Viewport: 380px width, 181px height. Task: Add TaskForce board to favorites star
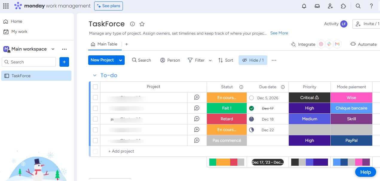point(142,24)
